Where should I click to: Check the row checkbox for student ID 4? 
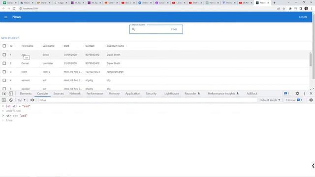pyautogui.click(x=4, y=80)
